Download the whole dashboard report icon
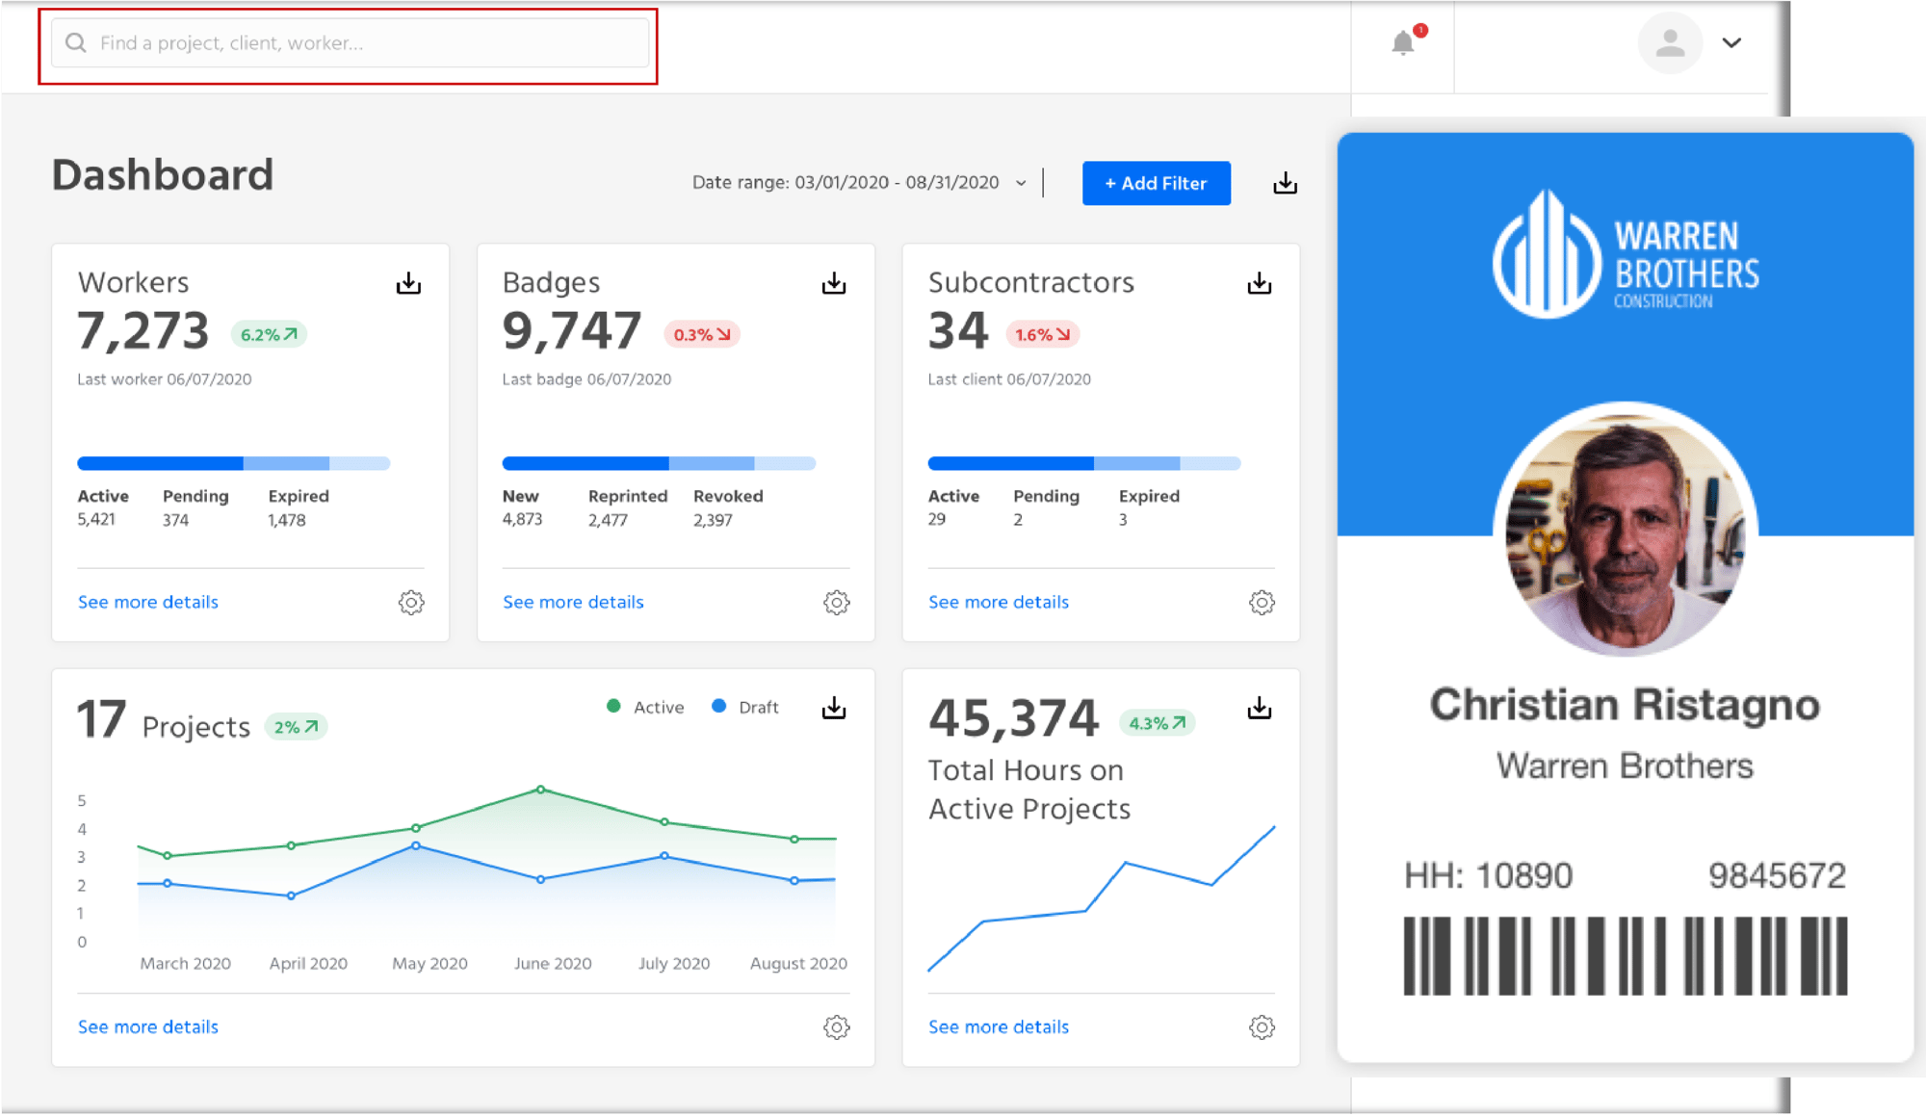 point(1285,183)
